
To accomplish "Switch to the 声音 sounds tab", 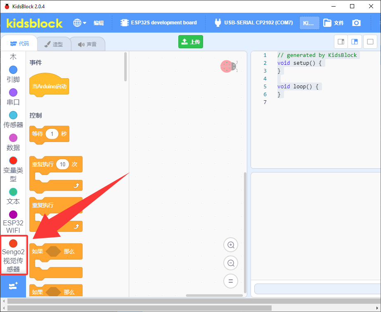I will click(88, 44).
